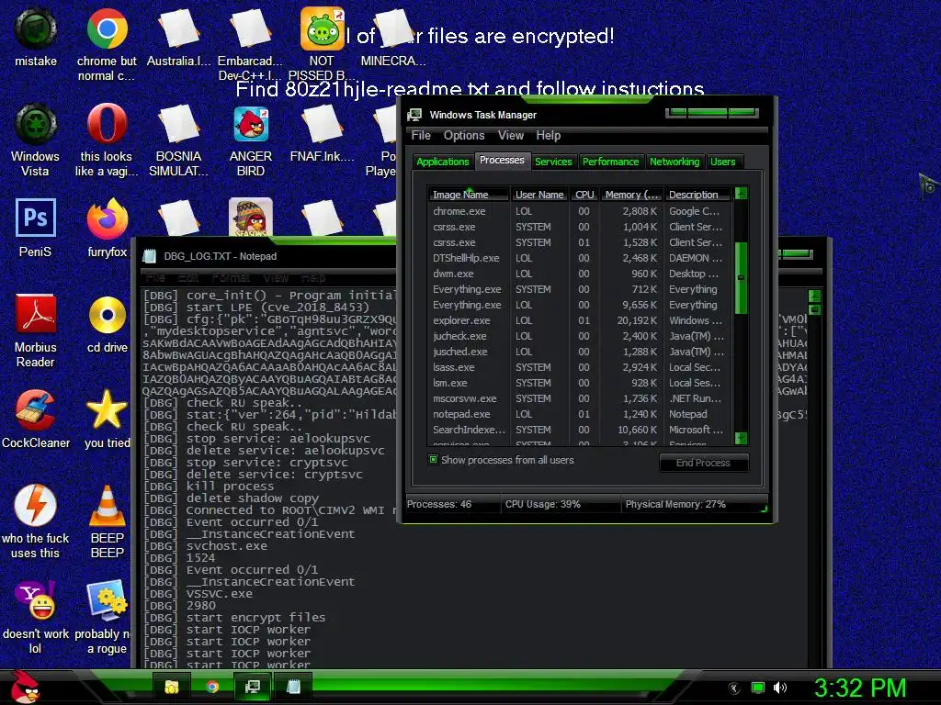The image size is (941, 705).
Task: Select lsass.exe process row
Action: coord(581,367)
